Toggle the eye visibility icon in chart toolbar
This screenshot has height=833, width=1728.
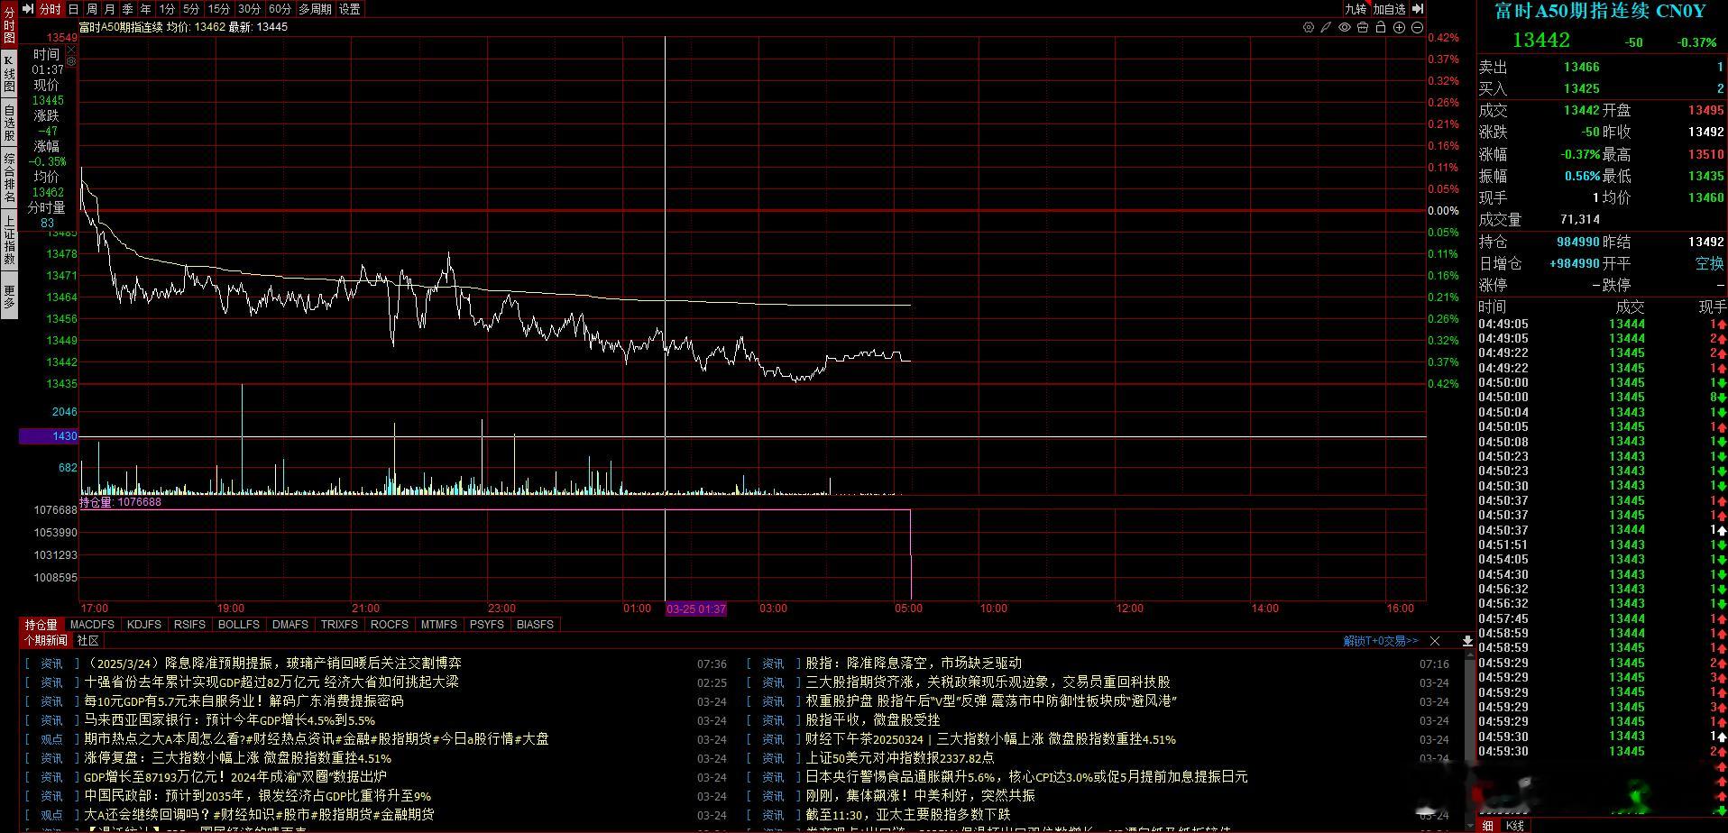(1345, 27)
